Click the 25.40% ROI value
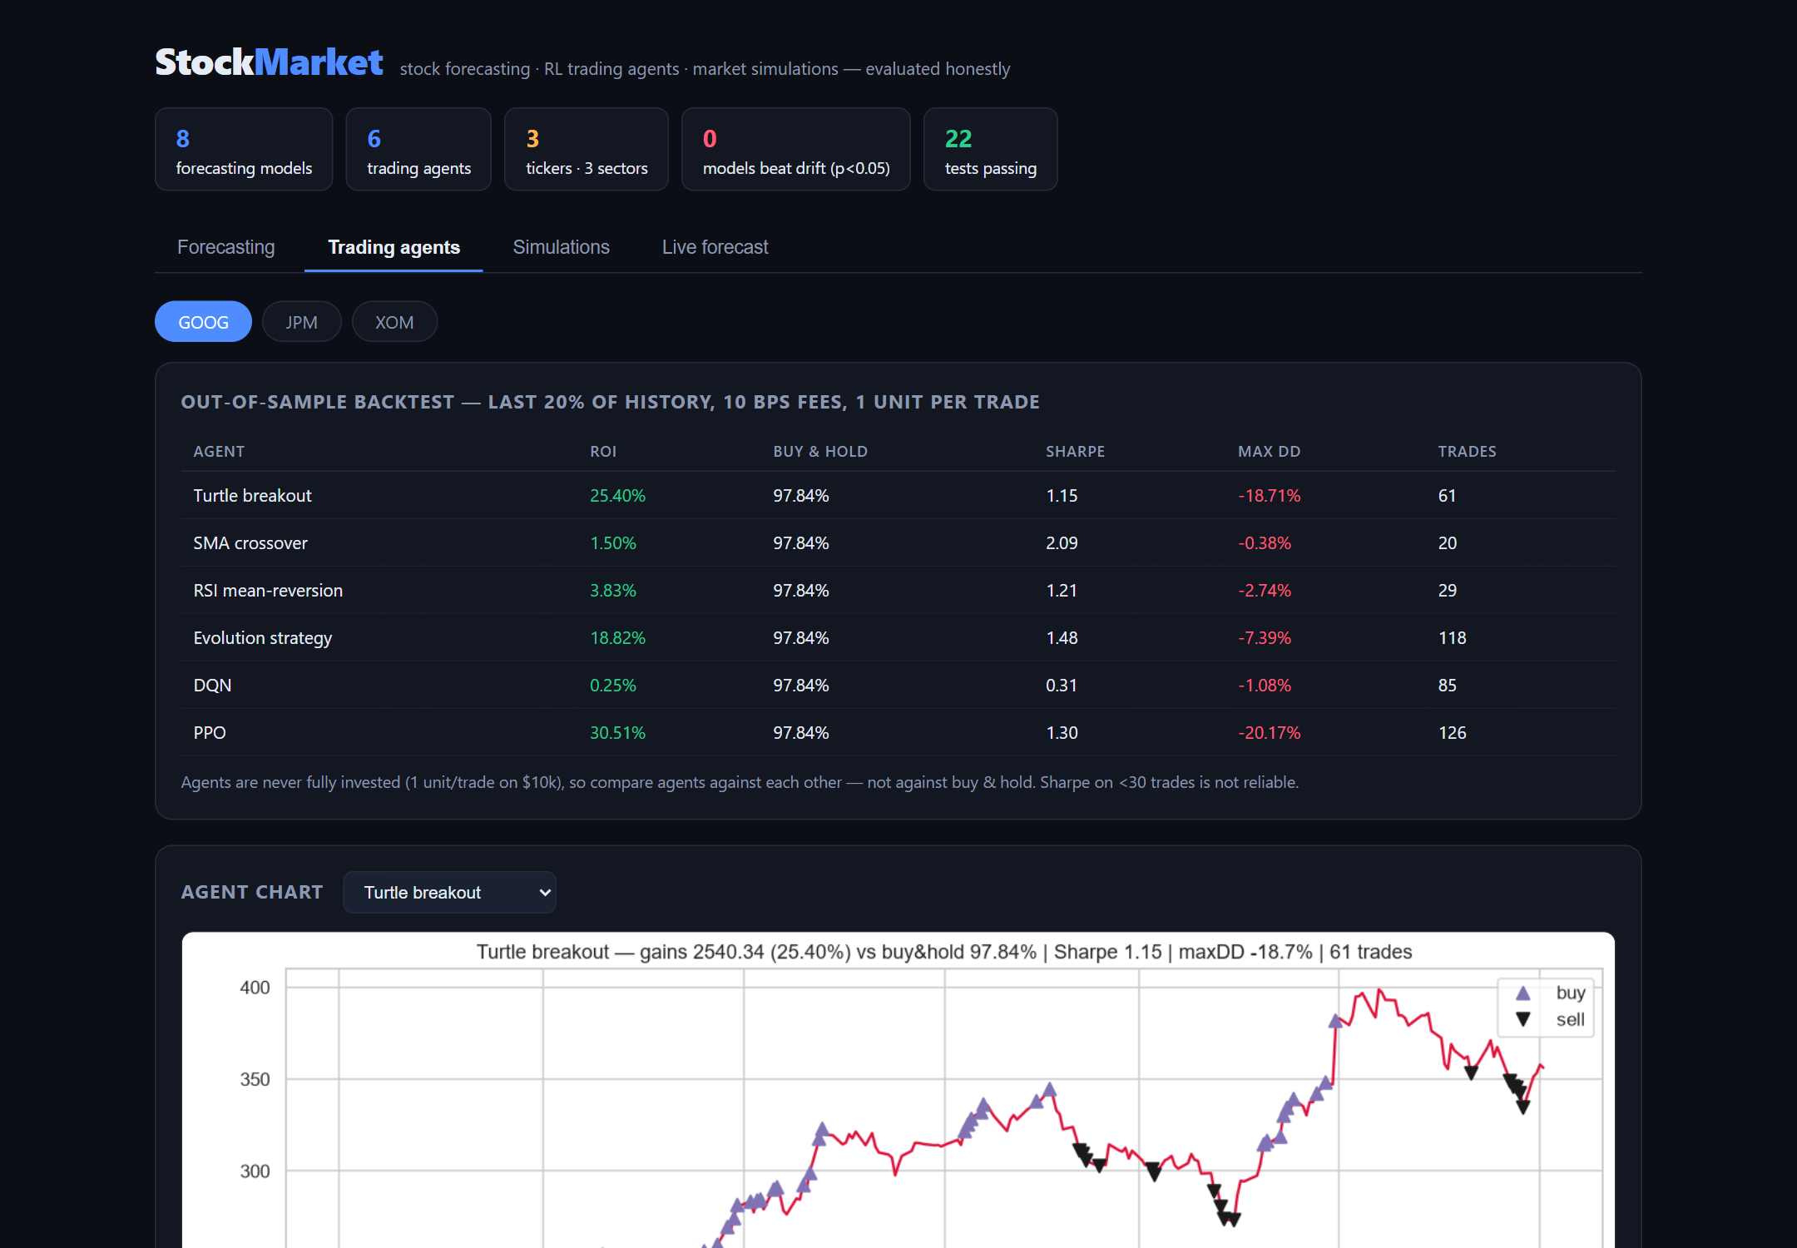 tap(617, 496)
